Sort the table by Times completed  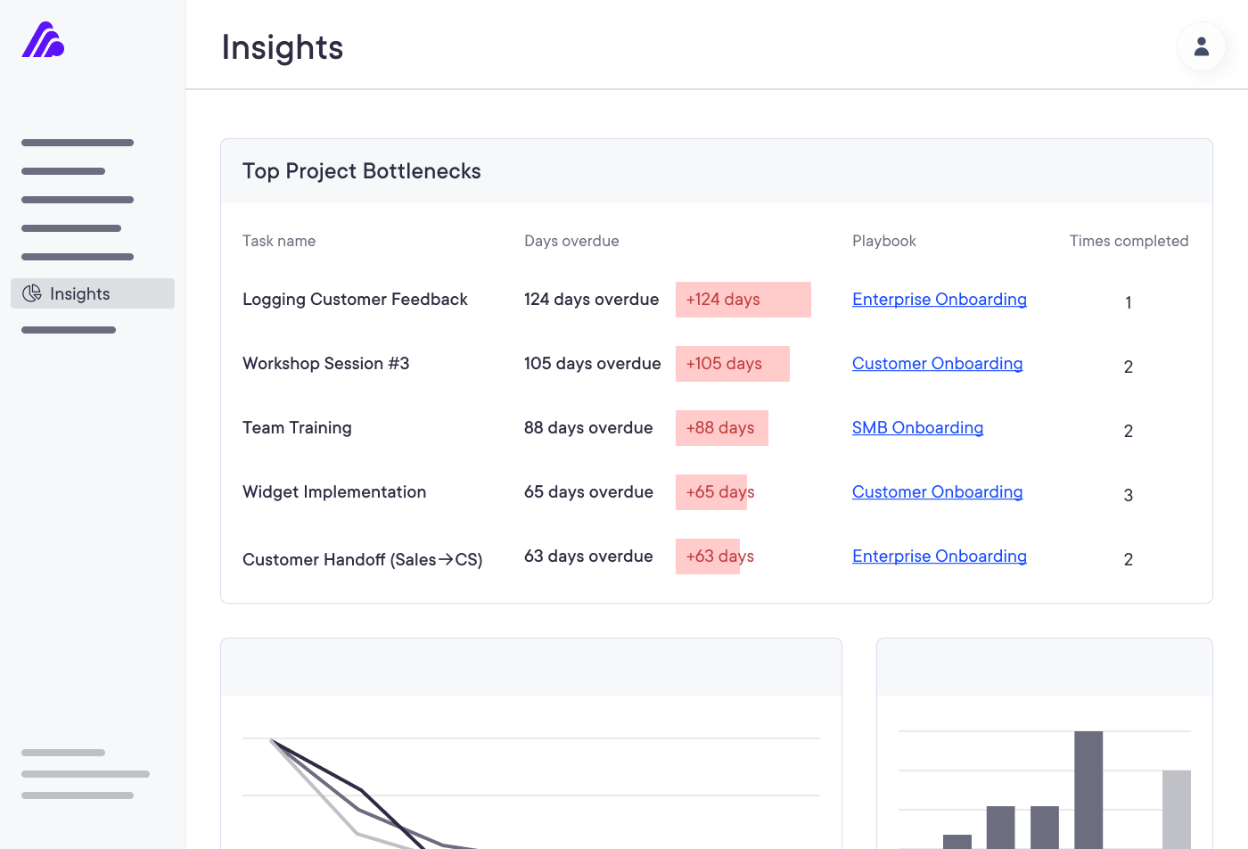point(1129,240)
